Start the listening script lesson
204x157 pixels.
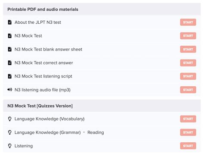tap(188, 76)
